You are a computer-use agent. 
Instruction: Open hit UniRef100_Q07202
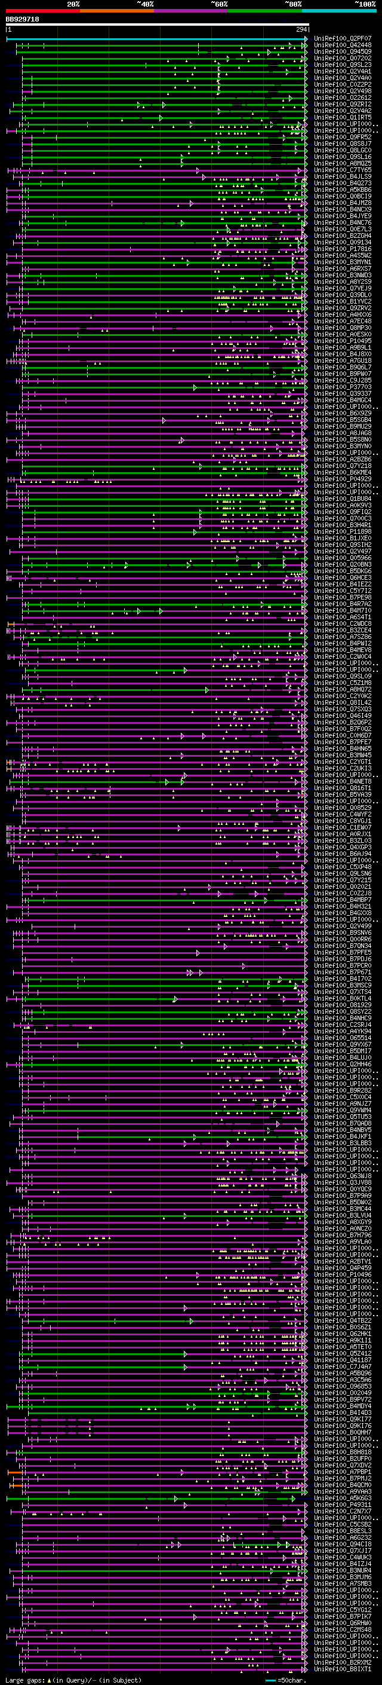click(343, 58)
